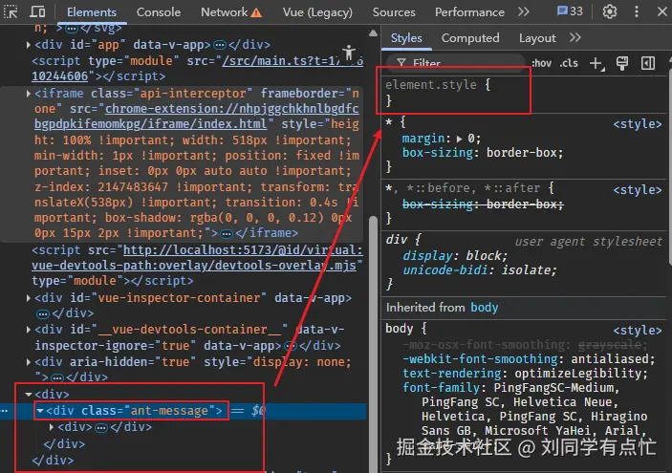Open the accessibility tree toggle icon
Screen dimensions: 672x473
349,53
